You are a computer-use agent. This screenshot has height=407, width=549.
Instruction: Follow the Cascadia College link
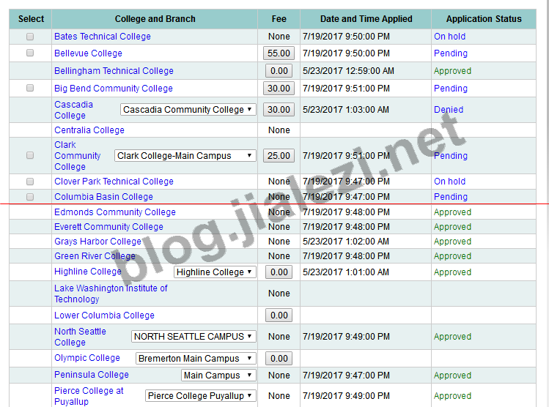click(x=73, y=110)
